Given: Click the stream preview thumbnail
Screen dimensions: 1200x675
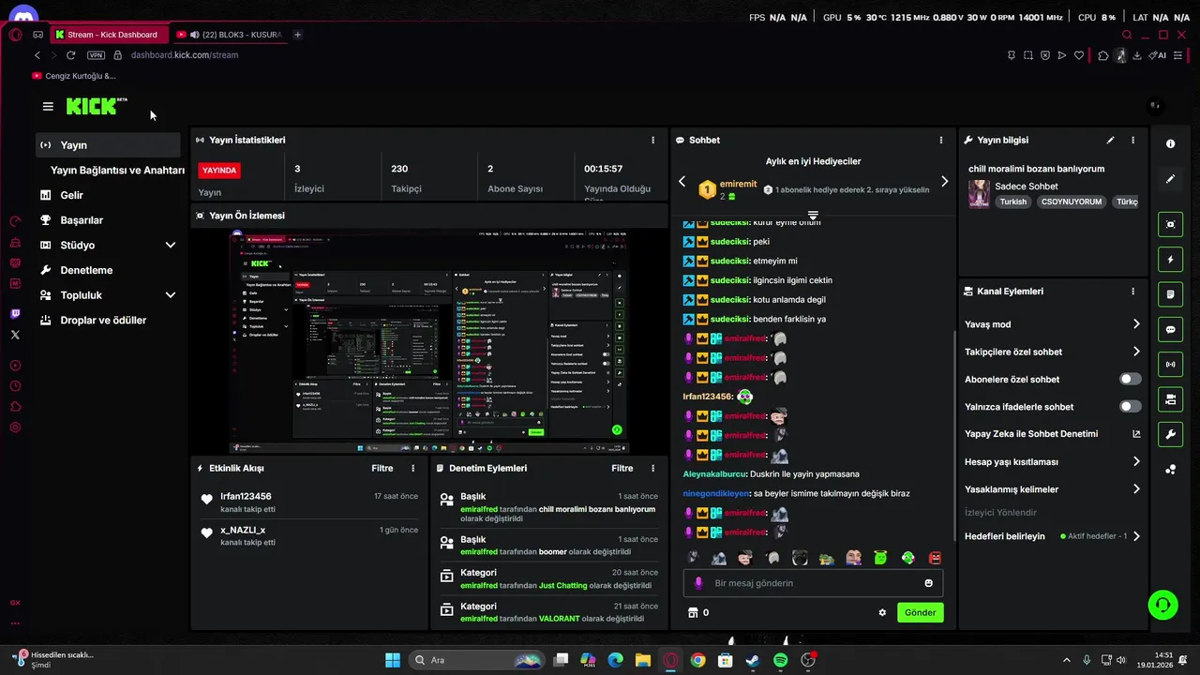Looking at the screenshot, I should pos(429,342).
